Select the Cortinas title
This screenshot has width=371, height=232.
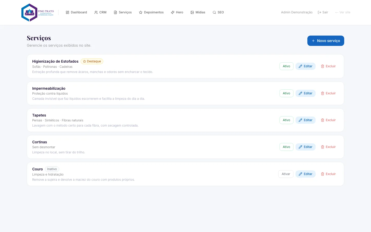[x=40, y=142]
